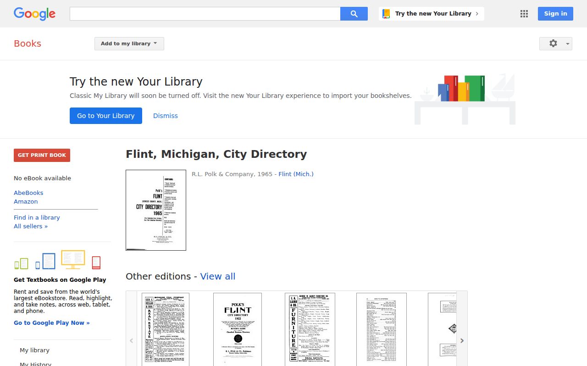Click in the Google search field
The height and width of the screenshot is (366, 587).
(205, 14)
